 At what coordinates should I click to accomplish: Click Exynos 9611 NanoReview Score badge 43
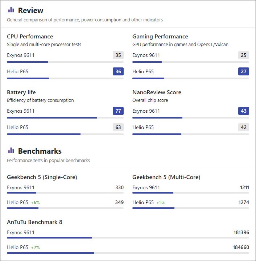pyautogui.click(x=244, y=111)
